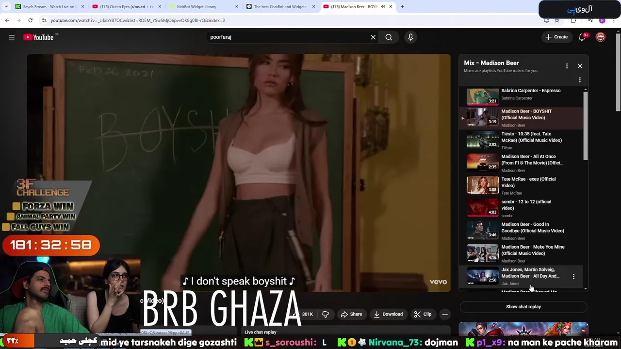Viewport: 621px width, 349px height.
Task: Close the KickBot Widget Library tab
Action: coord(237,7)
